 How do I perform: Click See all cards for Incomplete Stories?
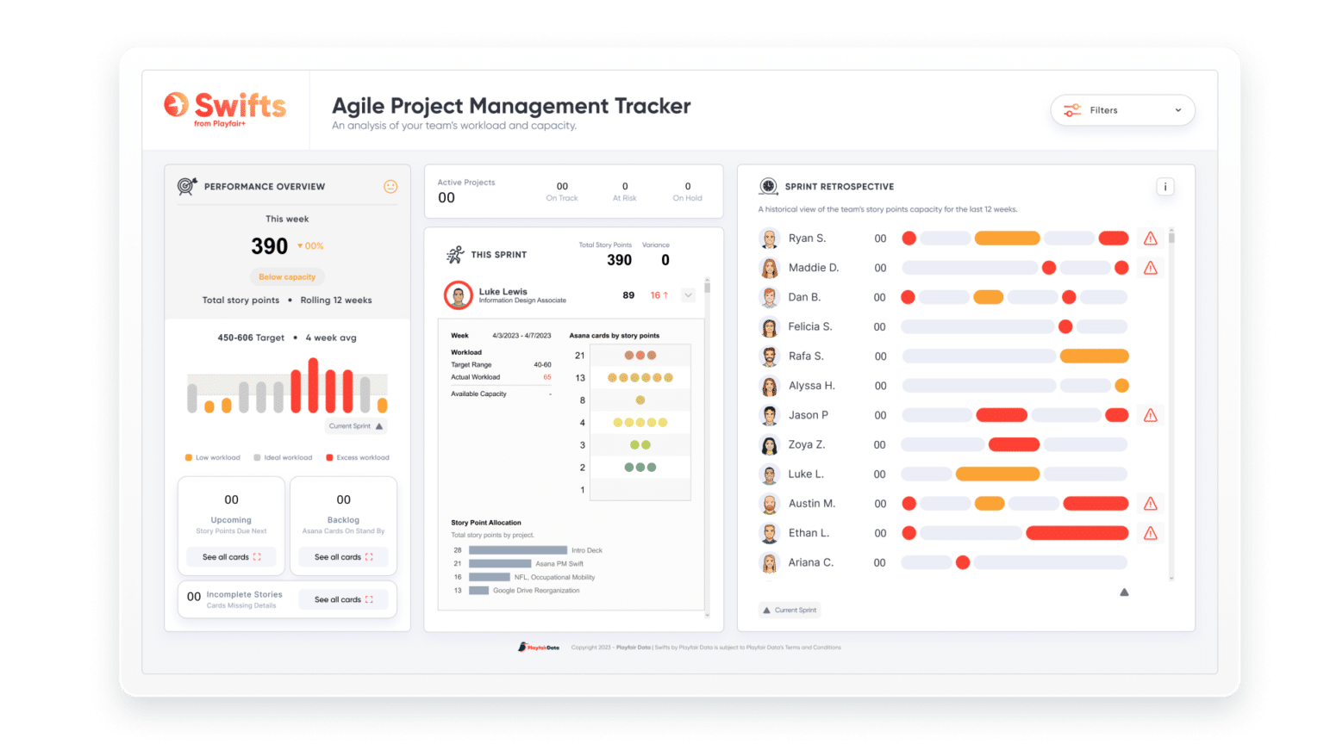click(x=343, y=599)
